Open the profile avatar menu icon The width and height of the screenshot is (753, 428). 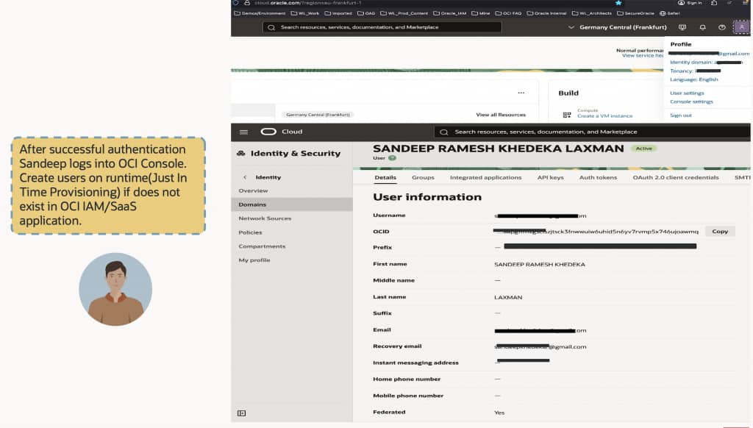(x=741, y=27)
